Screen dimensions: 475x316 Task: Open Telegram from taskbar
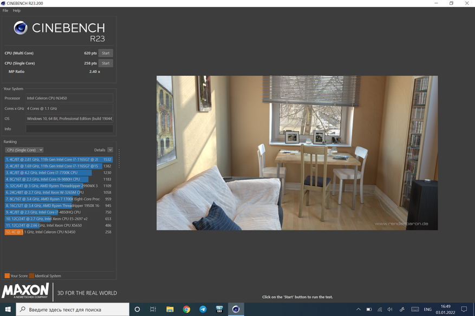203,310
